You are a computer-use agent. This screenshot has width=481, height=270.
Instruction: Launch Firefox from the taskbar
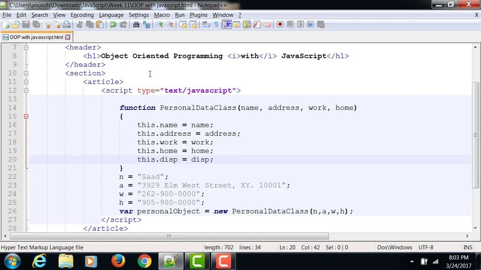click(x=118, y=261)
